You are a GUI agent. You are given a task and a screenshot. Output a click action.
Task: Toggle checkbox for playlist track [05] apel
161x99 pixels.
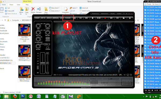(x=145, y=19)
